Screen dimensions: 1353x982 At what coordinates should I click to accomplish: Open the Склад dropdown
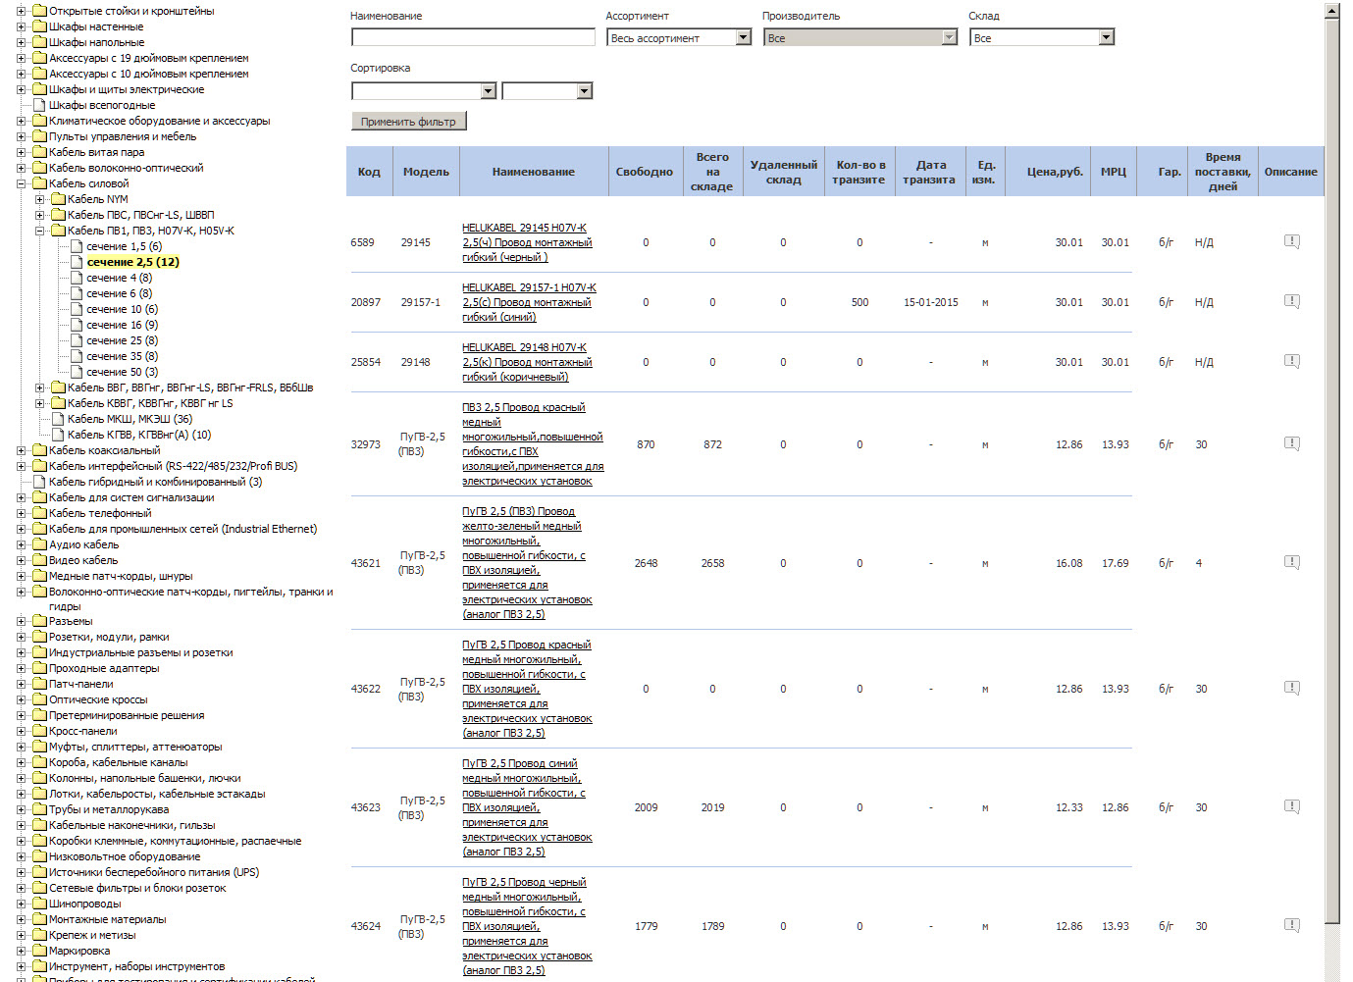(x=1106, y=37)
